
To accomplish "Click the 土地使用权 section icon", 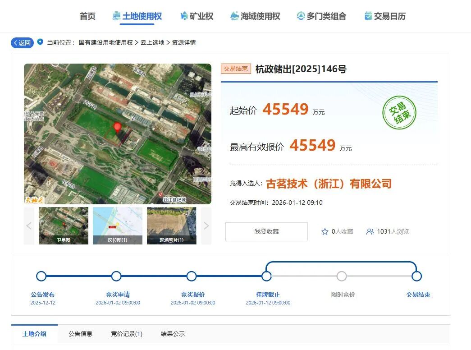I will click(x=116, y=15).
